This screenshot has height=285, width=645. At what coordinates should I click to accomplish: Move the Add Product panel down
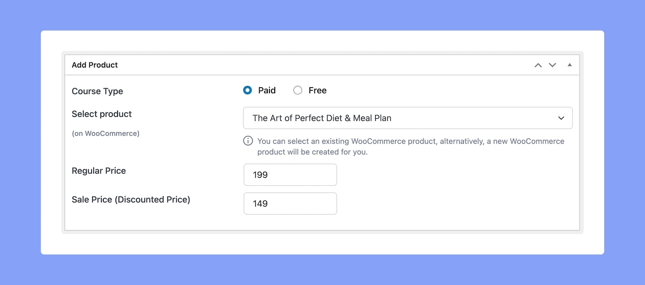(552, 65)
